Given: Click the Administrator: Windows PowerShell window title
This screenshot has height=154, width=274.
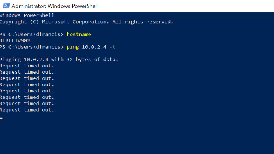Looking at the screenshot, I should click(x=55, y=6).
